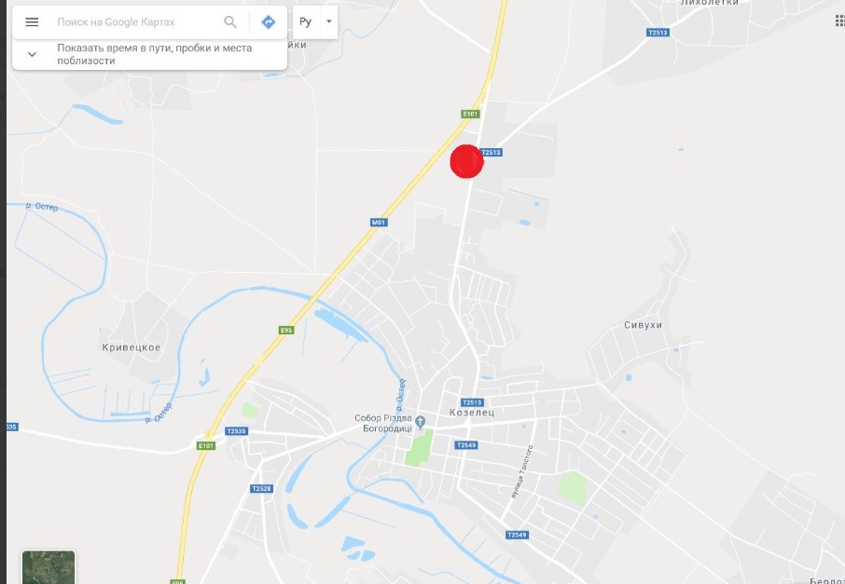Select the Козелец town label
Screen dimensions: 845x584
(x=472, y=413)
